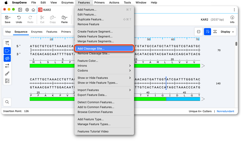Toggle the SalI enzymes display icon
The image size is (241, 144).
7,43
